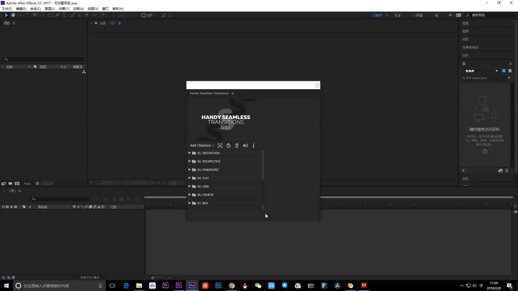Expand the 01. DISTORTION folder
This screenshot has height=291, width=518.
click(189, 153)
